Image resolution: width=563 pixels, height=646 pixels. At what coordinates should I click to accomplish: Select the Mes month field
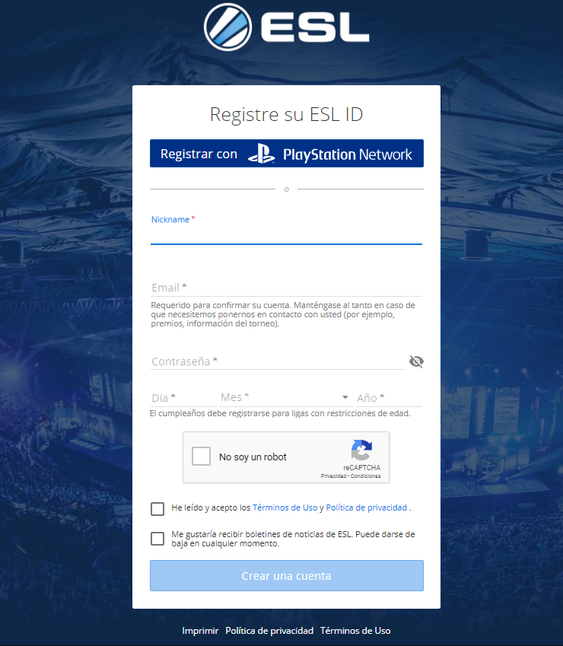tap(285, 398)
